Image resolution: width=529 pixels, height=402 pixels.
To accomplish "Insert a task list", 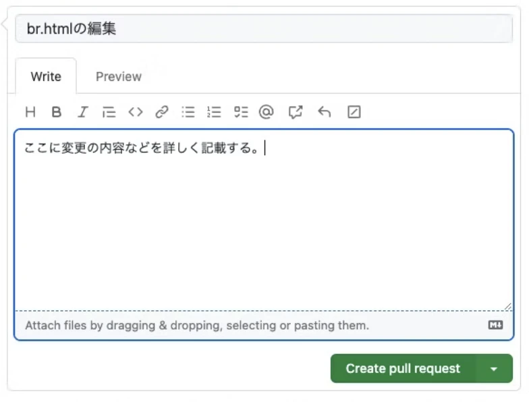I will (241, 112).
